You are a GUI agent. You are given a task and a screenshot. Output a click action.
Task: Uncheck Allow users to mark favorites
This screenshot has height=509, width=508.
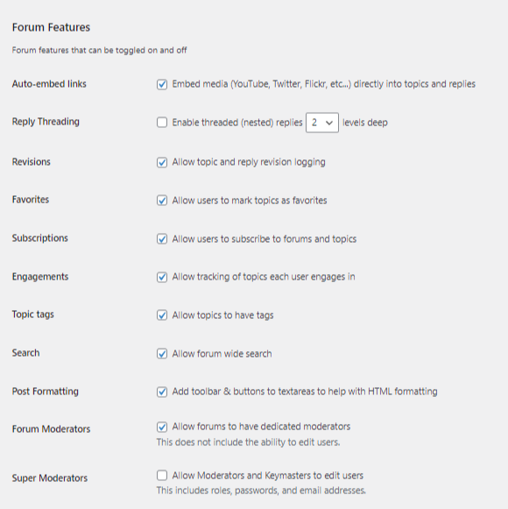pyautogui.click(x=162, y=201)
